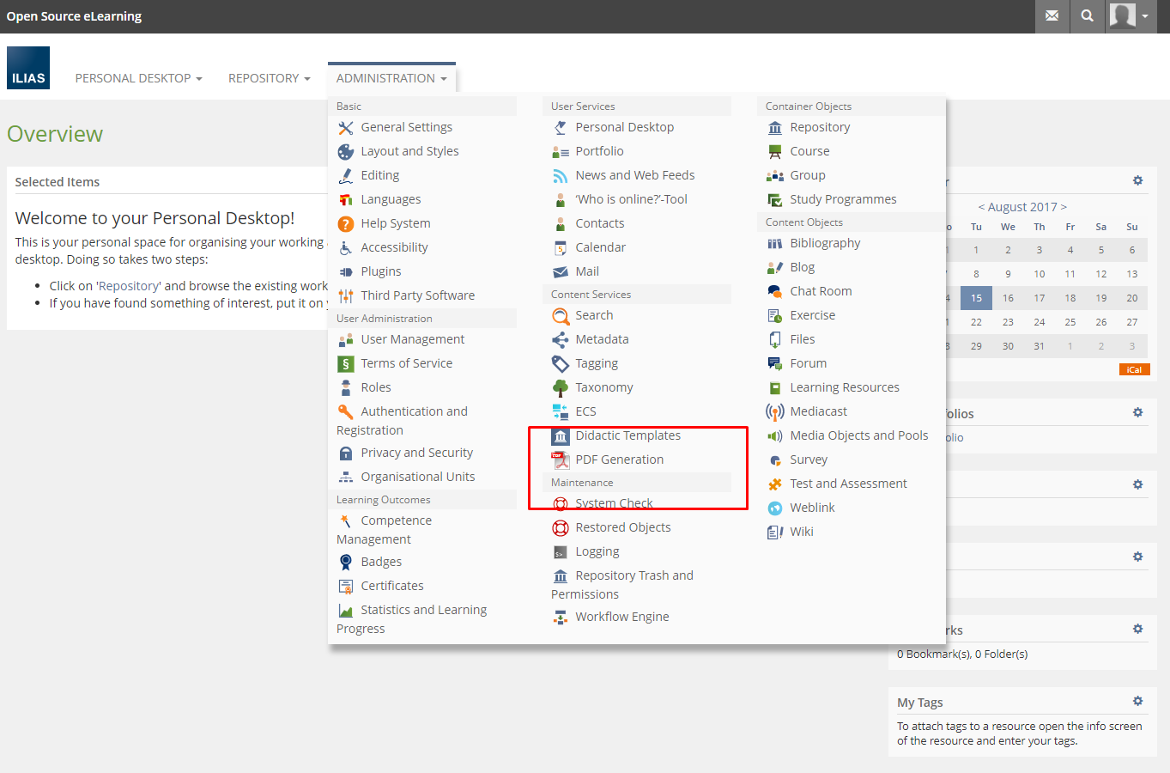Click the orange iCal button
Viewport: 1170px width, 773px height.
(x=1134, y=369)
